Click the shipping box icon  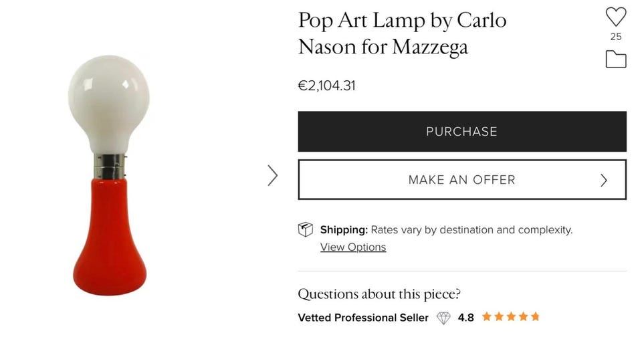[x=306, y=230]
